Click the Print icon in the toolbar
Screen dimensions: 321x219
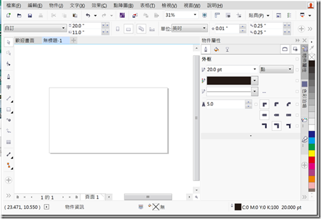coord(40,15)
